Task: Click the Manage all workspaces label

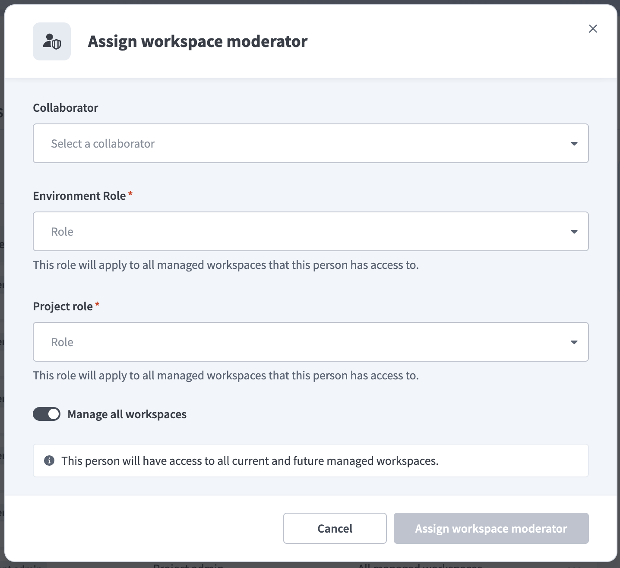Action: point(127,414)
